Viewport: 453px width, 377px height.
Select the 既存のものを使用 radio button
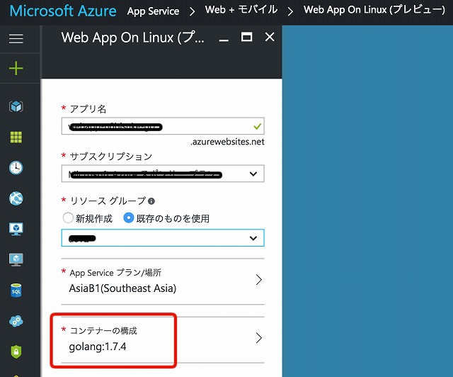pos(129,218)
